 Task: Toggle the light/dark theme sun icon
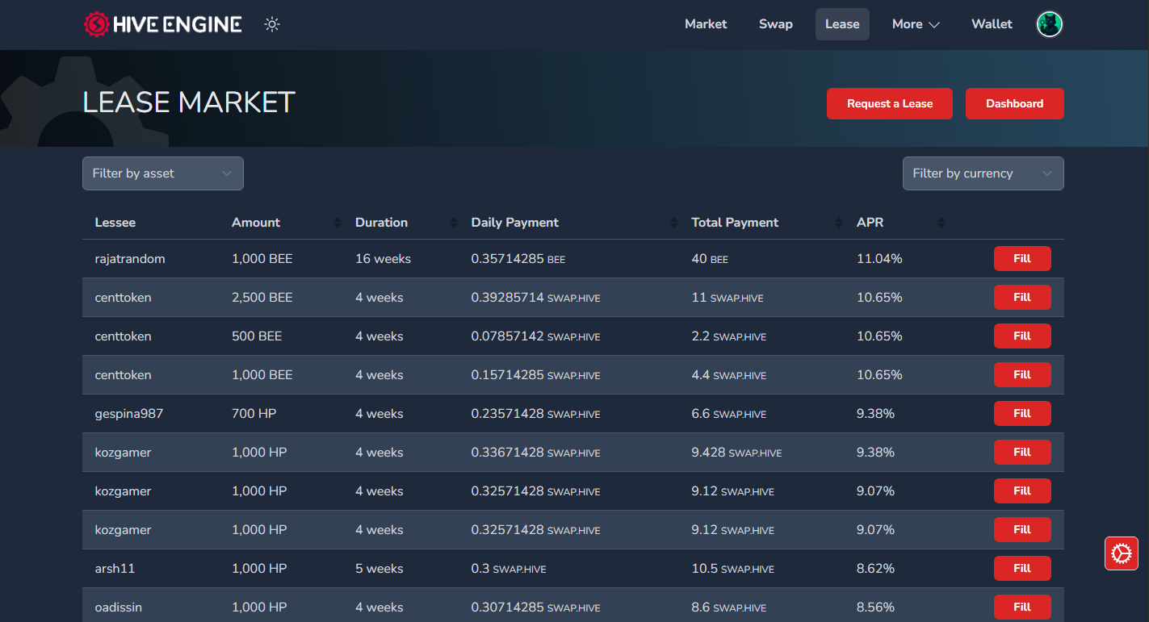click(272, 24)
